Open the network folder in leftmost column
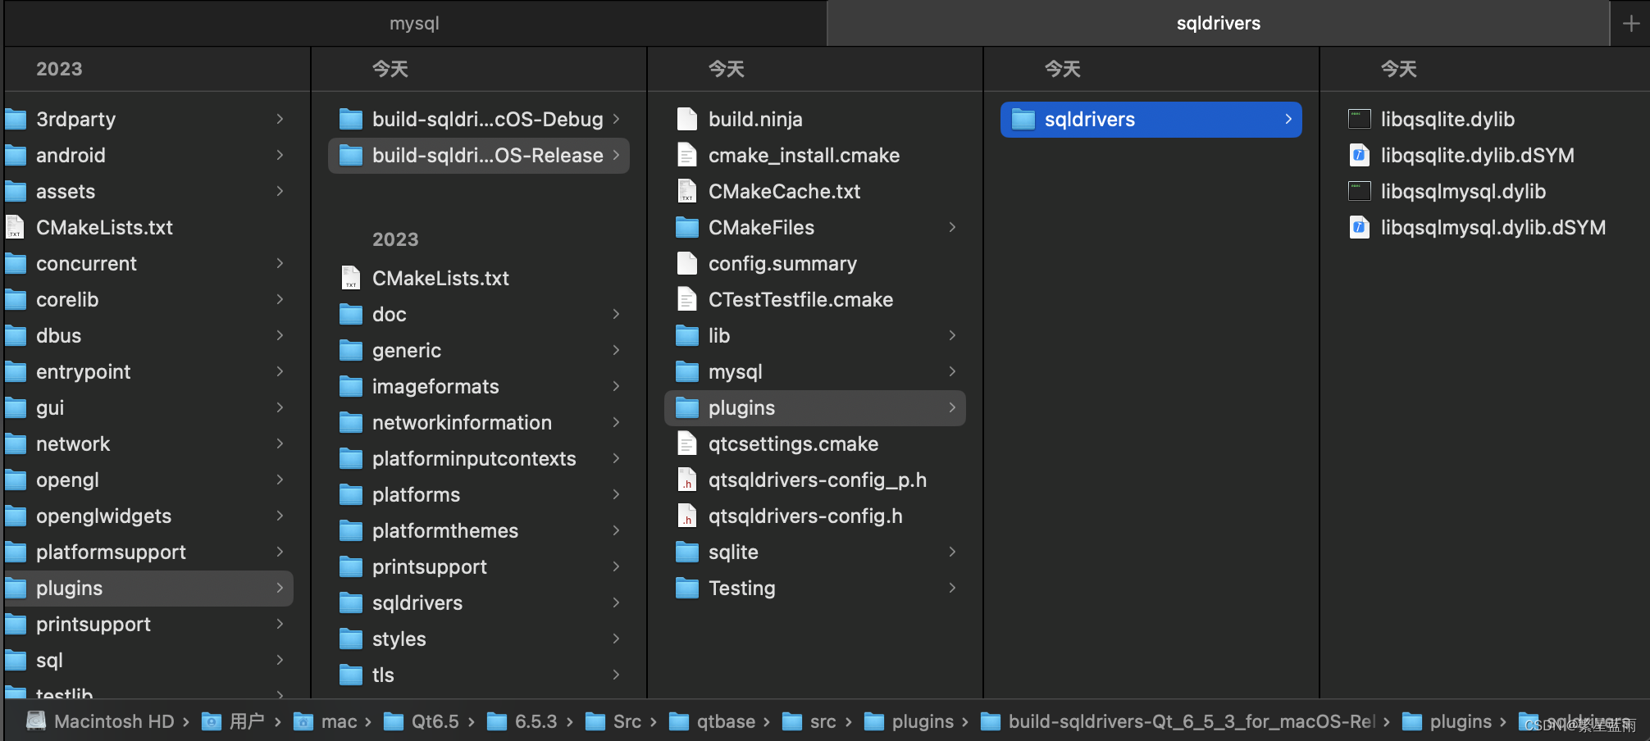1650x741 pixels. tap(72, 443)
